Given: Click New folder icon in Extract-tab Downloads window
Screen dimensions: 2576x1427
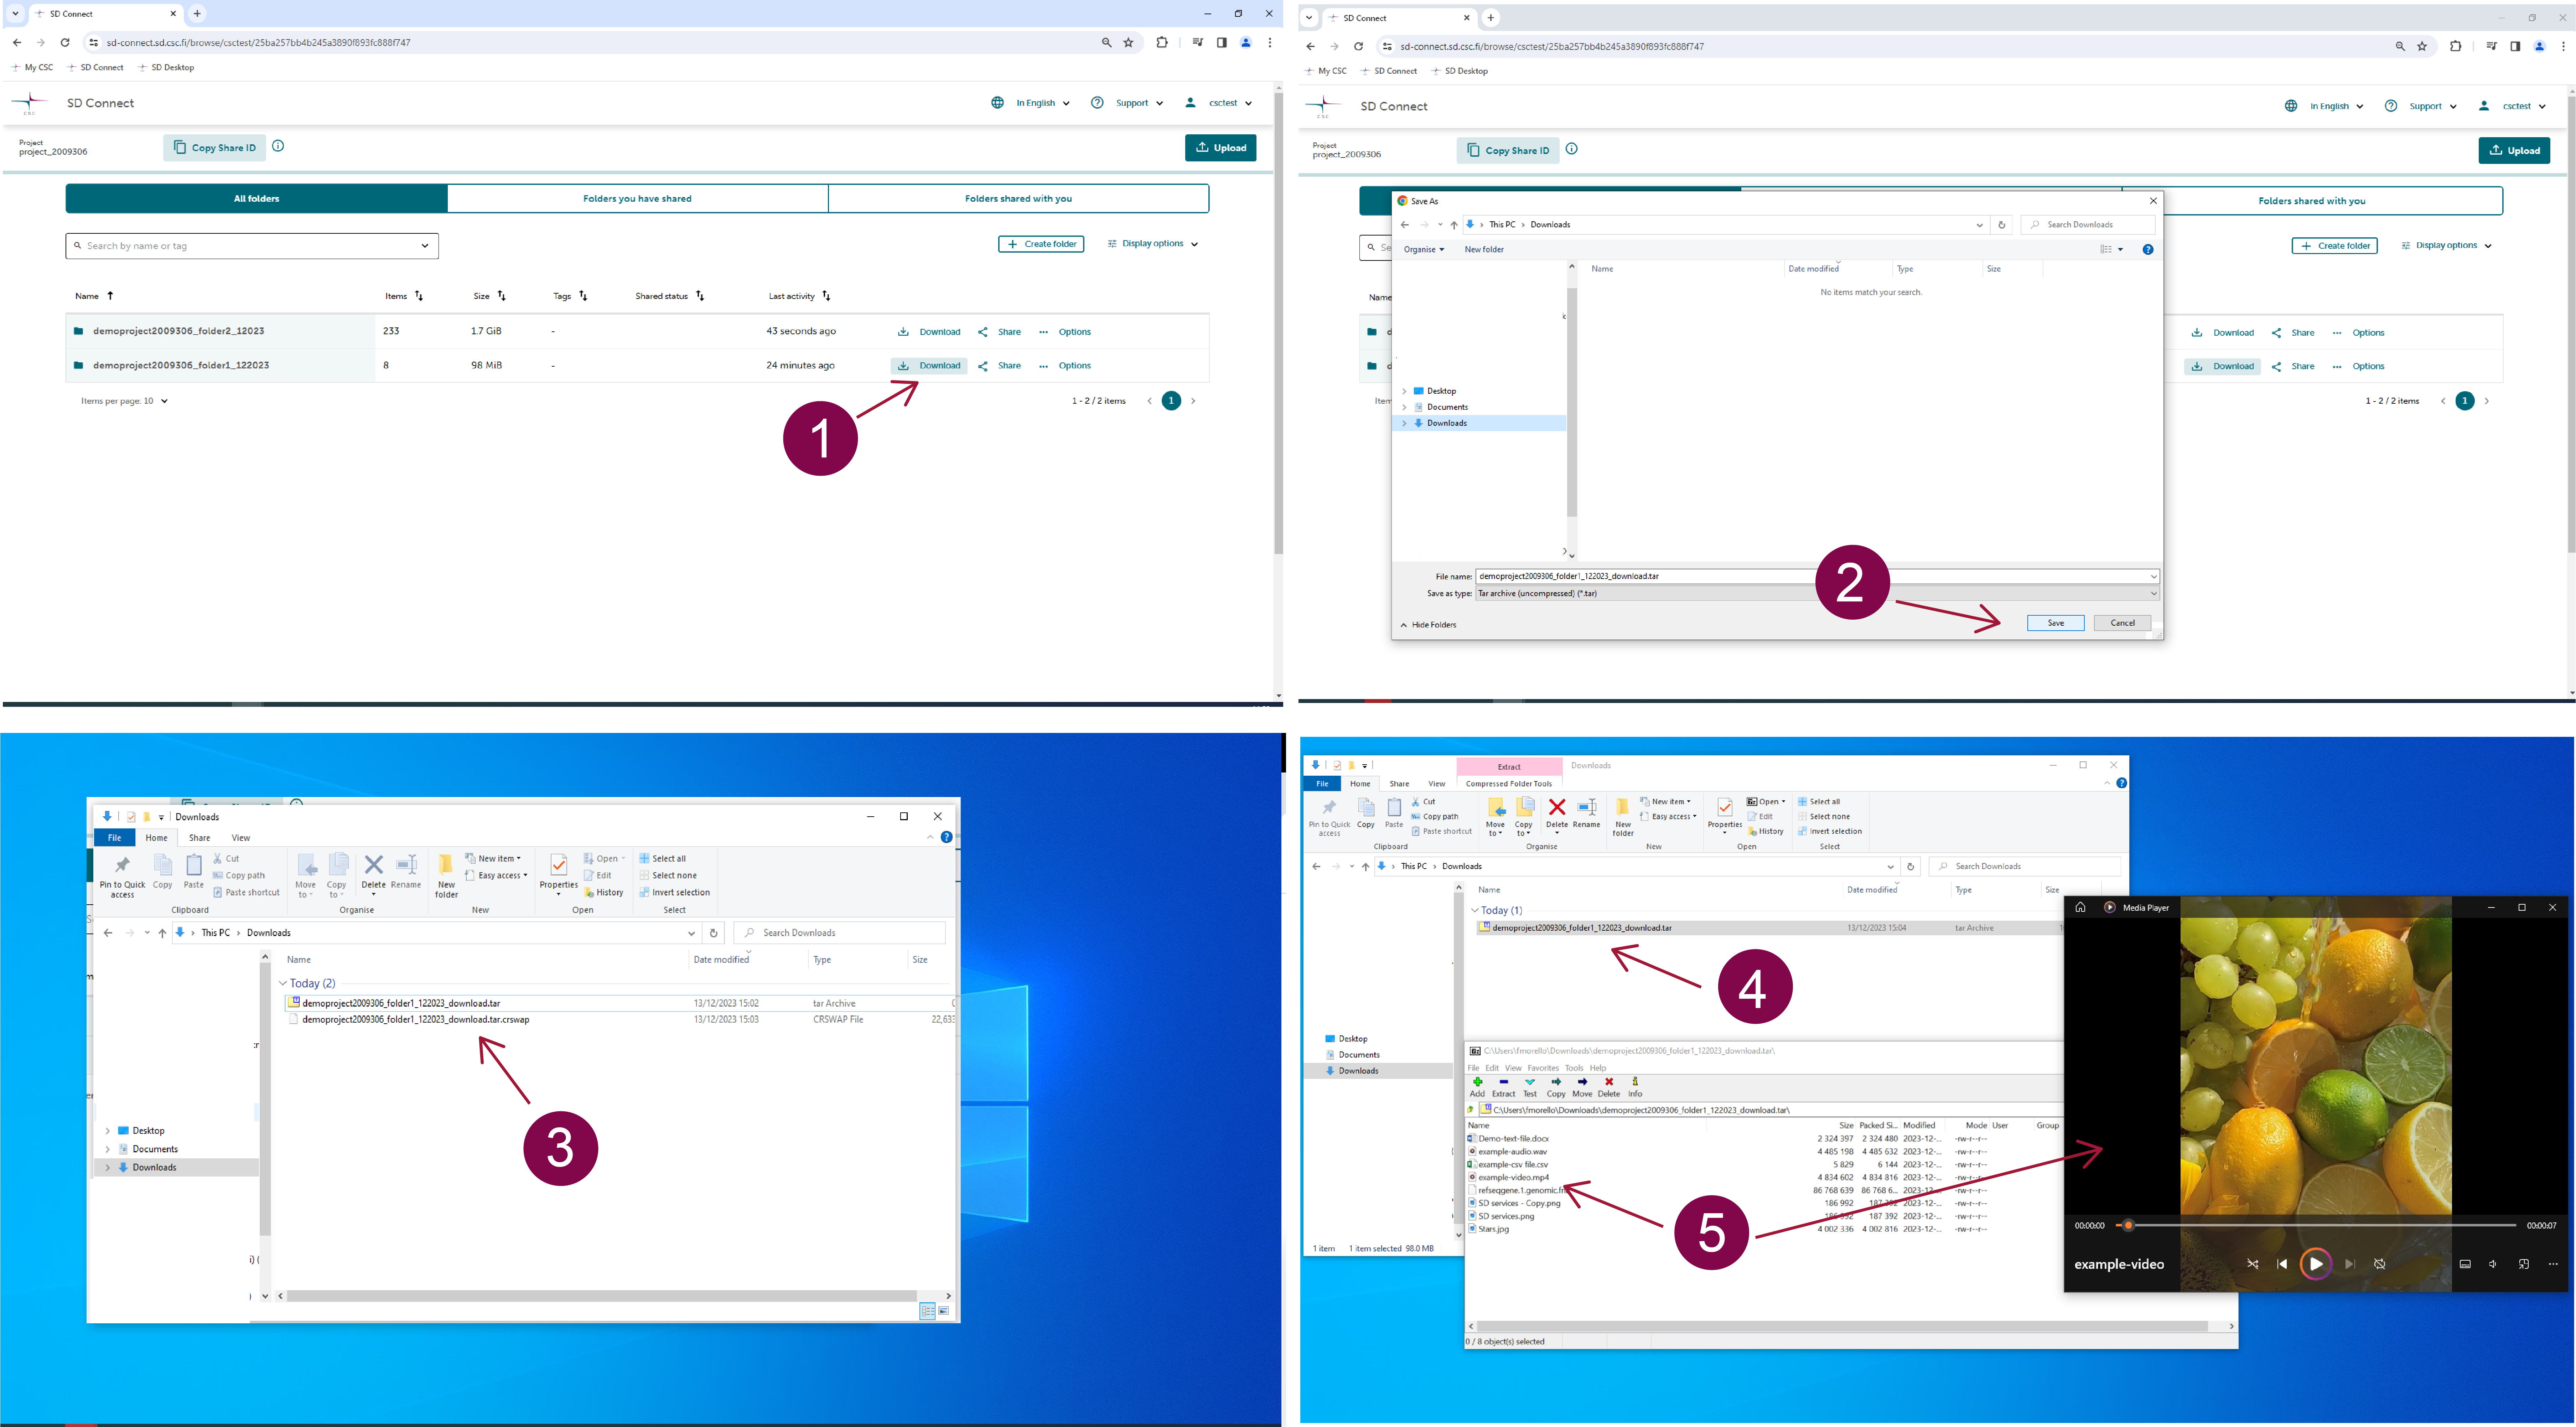Looking at the screenshot, I should point(1623,816).
